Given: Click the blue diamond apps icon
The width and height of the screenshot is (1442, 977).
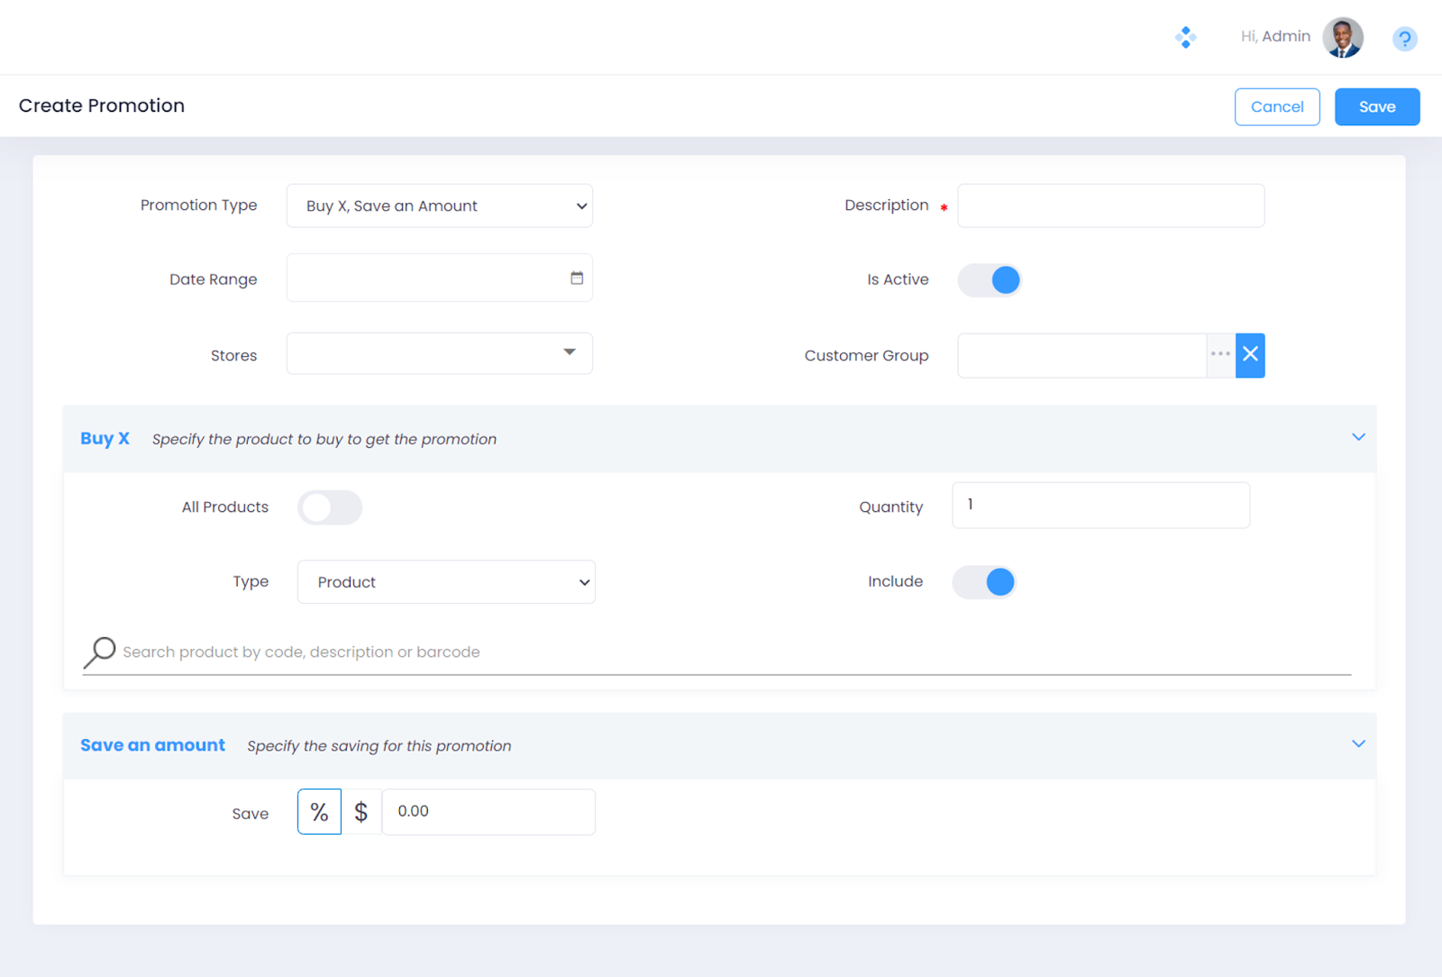Looking at the screenshot, I should click(1185, 37).
